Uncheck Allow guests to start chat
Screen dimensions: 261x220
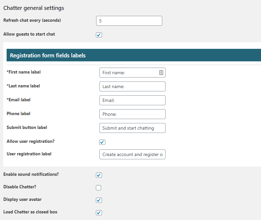99,35
